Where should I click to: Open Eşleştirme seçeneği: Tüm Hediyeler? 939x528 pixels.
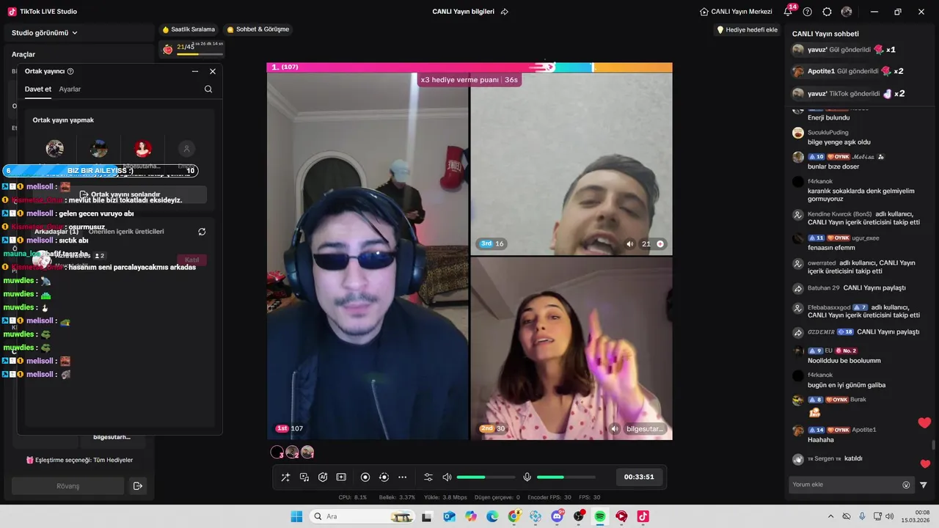point(79,460)
